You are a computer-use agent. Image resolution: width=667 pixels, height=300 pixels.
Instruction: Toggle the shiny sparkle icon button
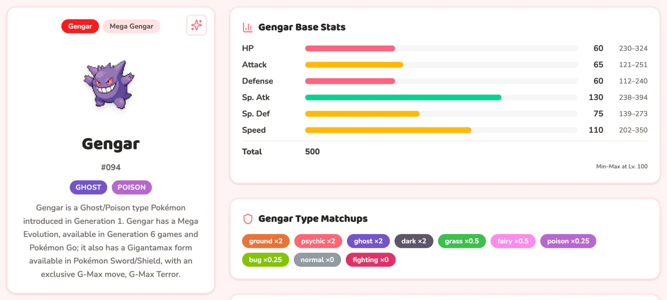click(x=196, y=25)
